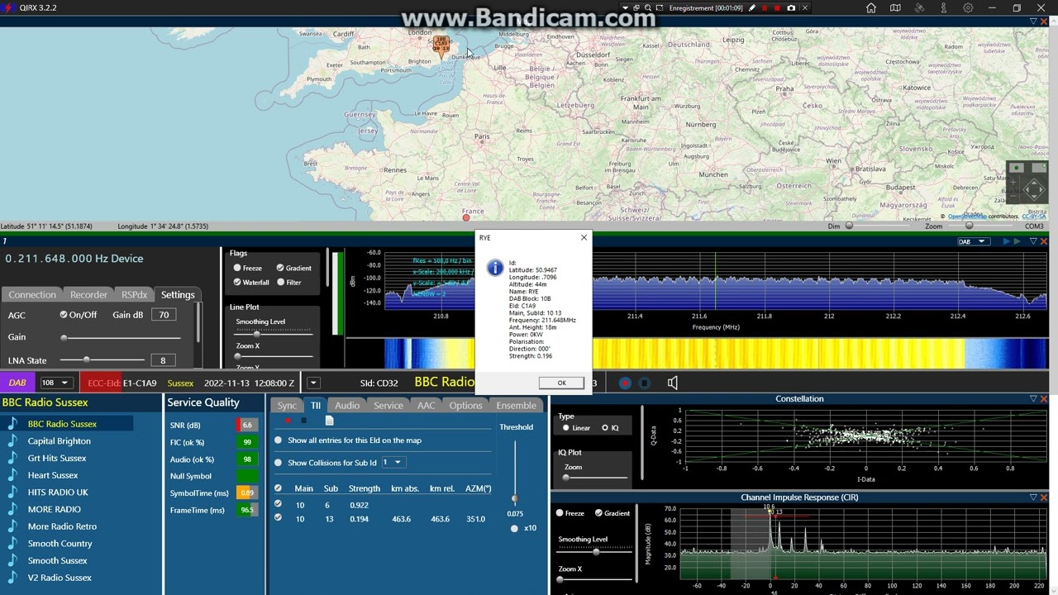
Task: Click the blue play arrow on spectrum header
Action: 1007,241
